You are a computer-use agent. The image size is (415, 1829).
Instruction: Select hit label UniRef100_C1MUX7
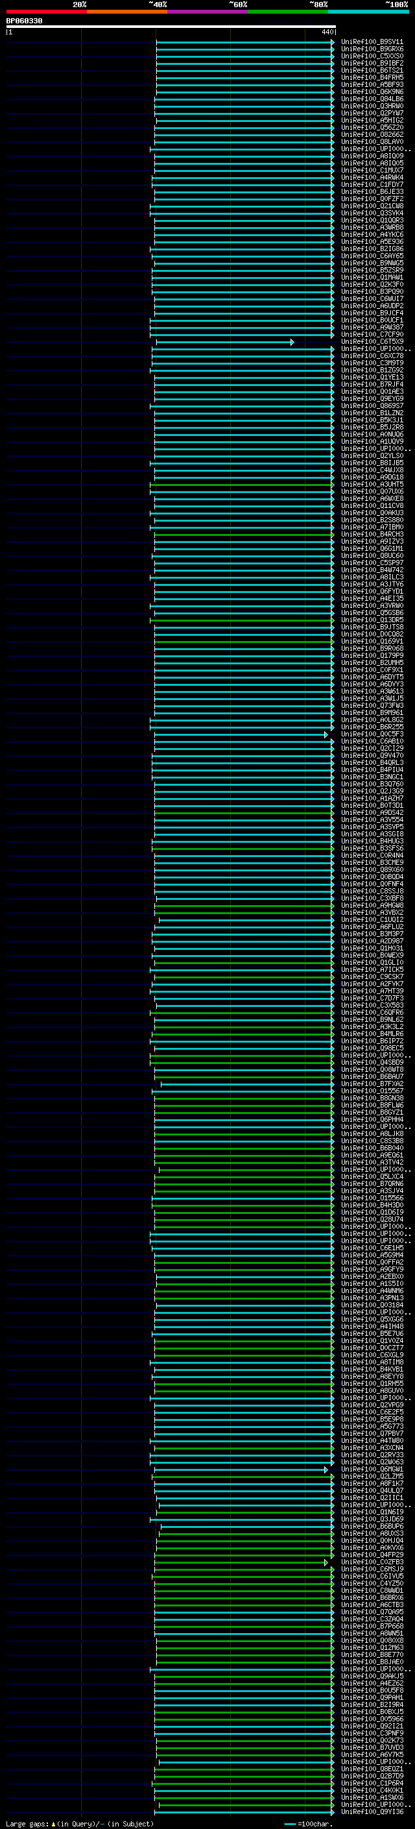372,171
